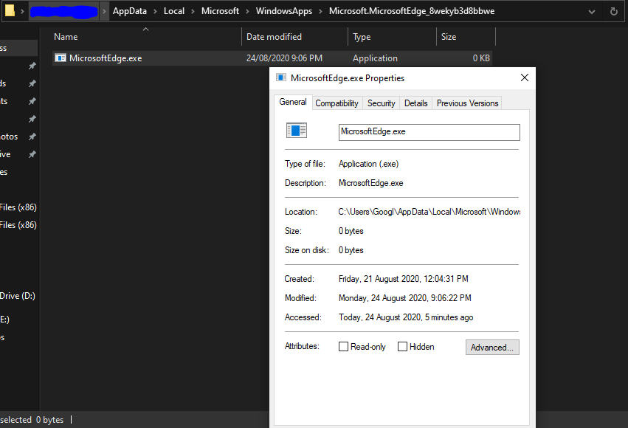Click the pin icon next to 'otos'
Screen dimensions: 628x428
[32, 137]
